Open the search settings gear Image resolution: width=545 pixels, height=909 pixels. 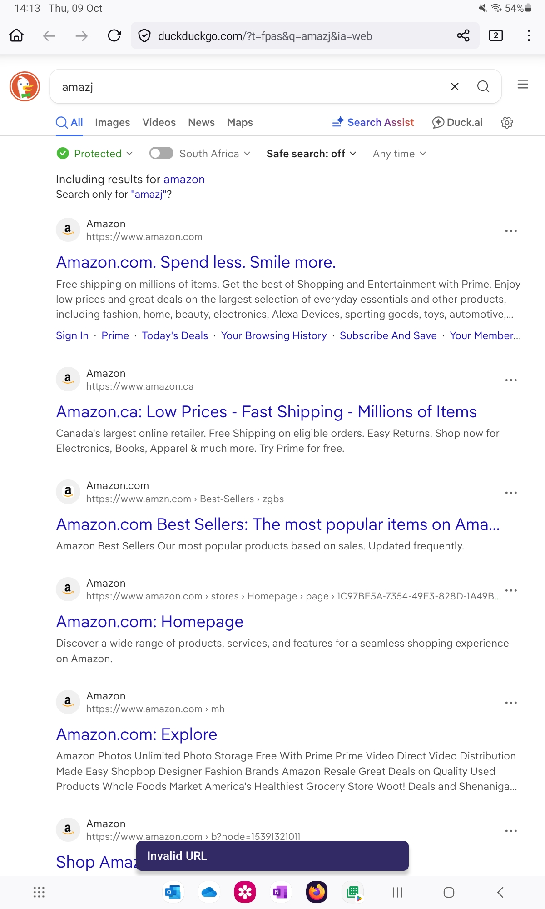tap(507, 122)
